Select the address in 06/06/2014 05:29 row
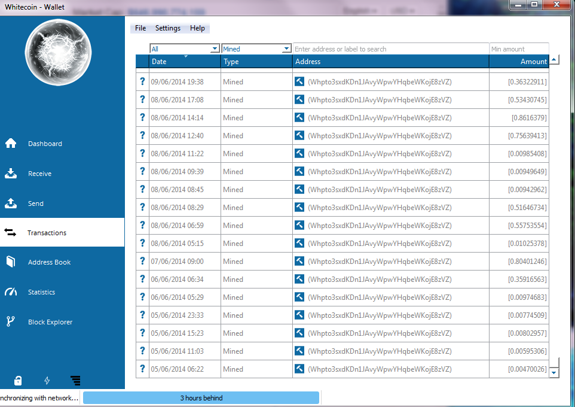Screen dimensions: 575x407 pyautogui.click(x=380, y=297)
